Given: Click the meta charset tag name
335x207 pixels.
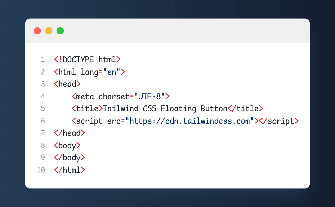Looking at the screenshot, I should point(85,96).
